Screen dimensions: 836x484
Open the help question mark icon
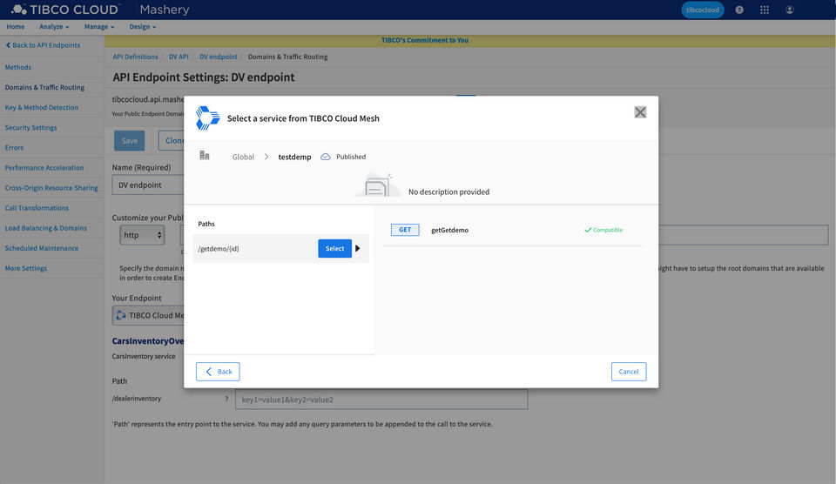pyautogui.click(x=739, y=10)
